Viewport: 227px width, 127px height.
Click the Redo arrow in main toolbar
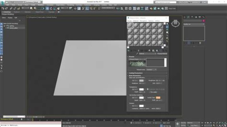tap(7, 8)
